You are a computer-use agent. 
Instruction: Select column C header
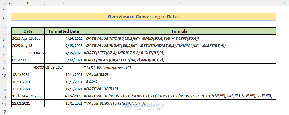click(64, 3)
